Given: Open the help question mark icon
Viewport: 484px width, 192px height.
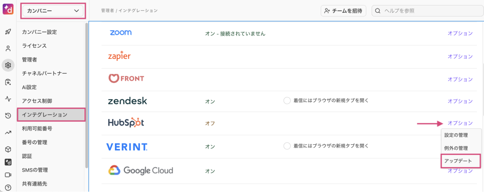Looking at the screenshot, I should coord(8,187).
